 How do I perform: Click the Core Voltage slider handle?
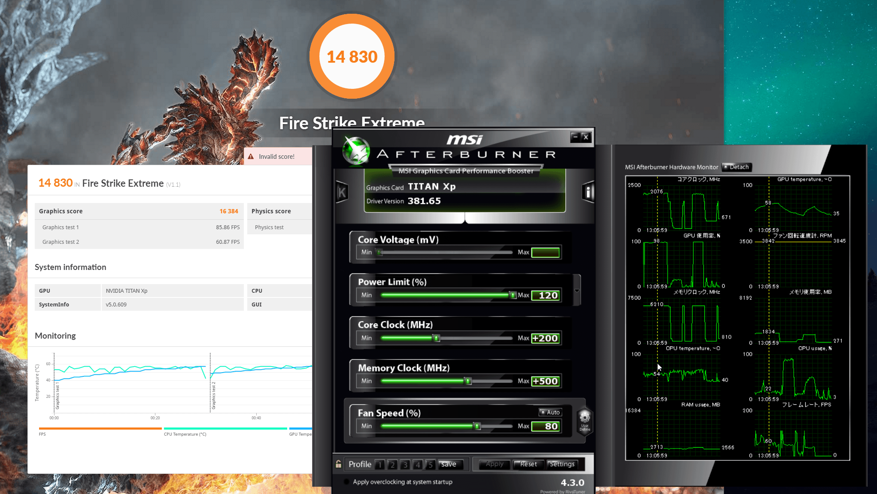(x=379, y=252)
